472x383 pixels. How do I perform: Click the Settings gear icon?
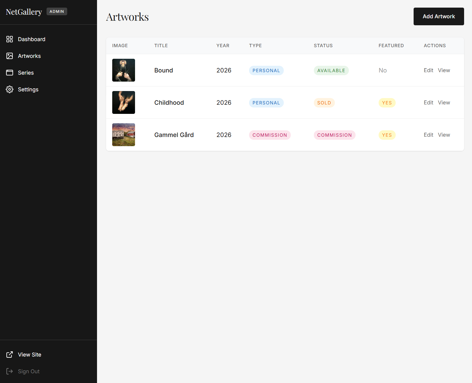pyautogui.click(x=9, y=89)
